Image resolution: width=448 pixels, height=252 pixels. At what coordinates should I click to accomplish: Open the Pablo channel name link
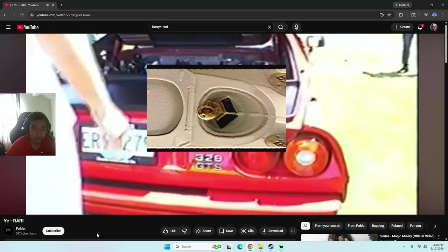tap(21, 229)
